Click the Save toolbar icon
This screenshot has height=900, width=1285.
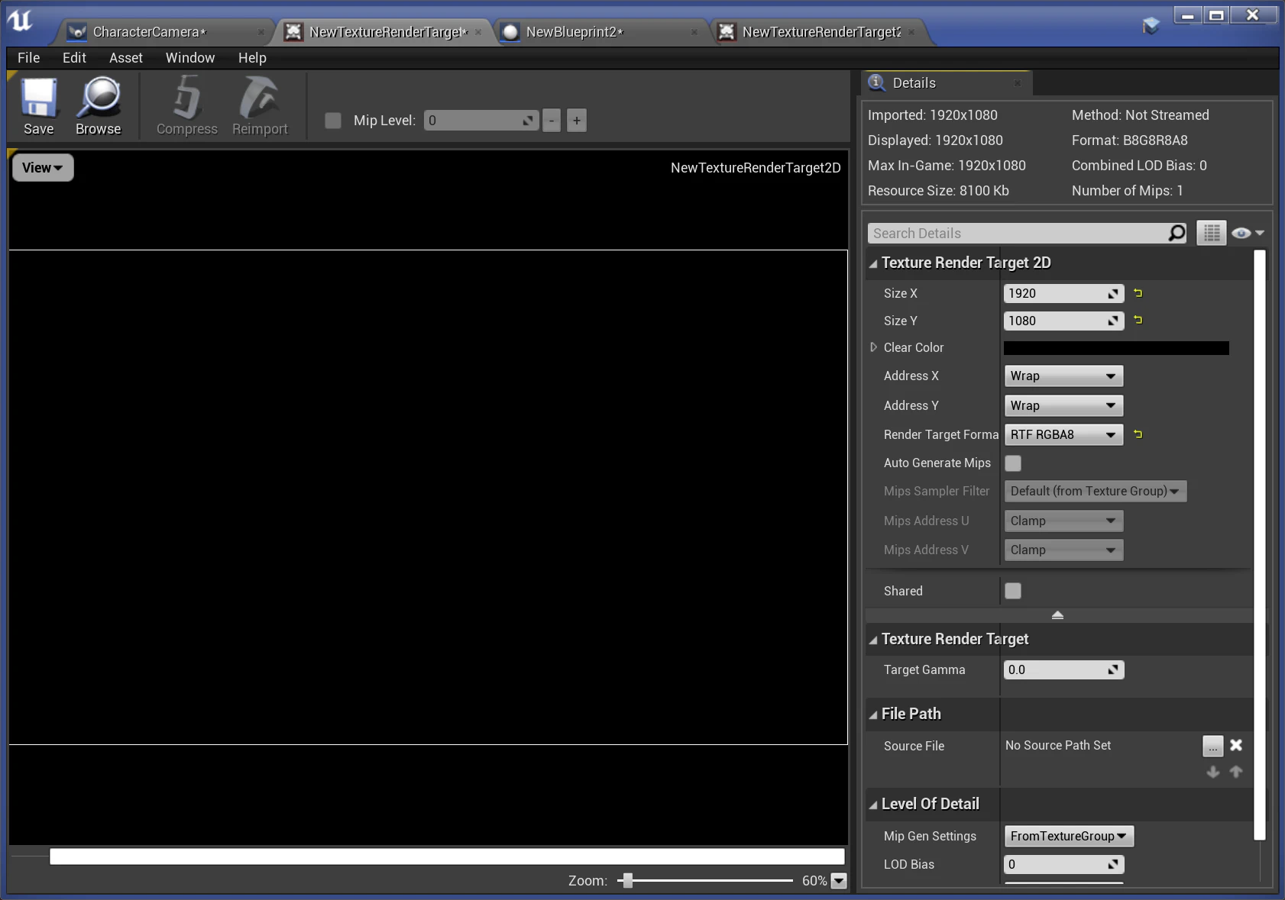click(x=38, y=107)
